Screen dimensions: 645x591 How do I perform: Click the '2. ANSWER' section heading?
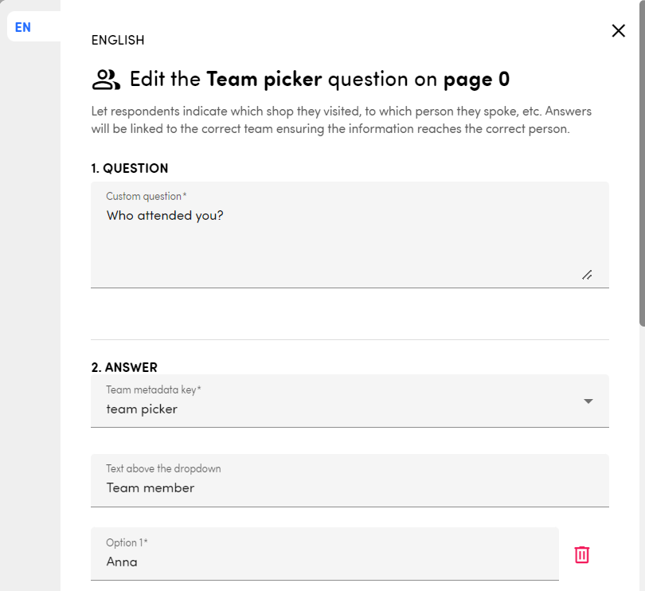click(124, 367)
